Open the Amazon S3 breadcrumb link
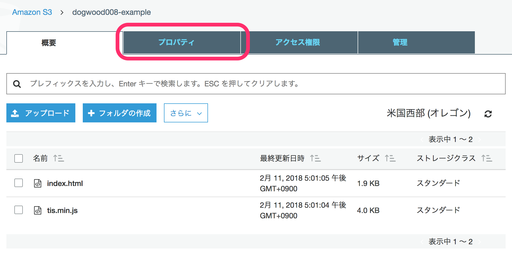512x257 pixels. [x=32, y=12]
